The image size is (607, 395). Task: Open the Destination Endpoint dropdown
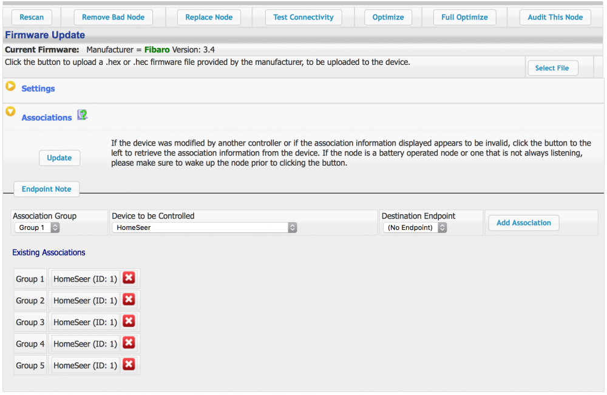pyautogui.click(x=415, y=228)
